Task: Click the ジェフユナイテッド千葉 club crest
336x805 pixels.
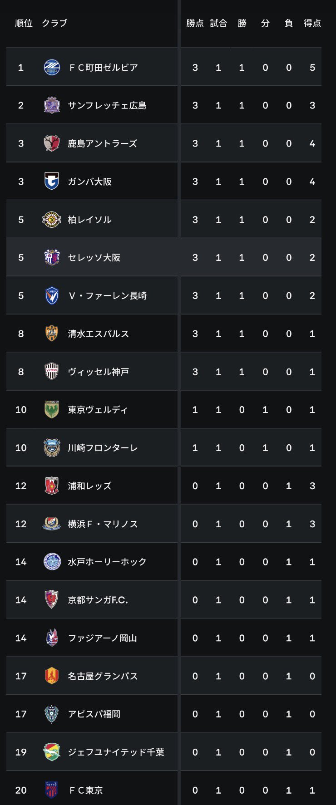Action: click(x=52, y=752)
